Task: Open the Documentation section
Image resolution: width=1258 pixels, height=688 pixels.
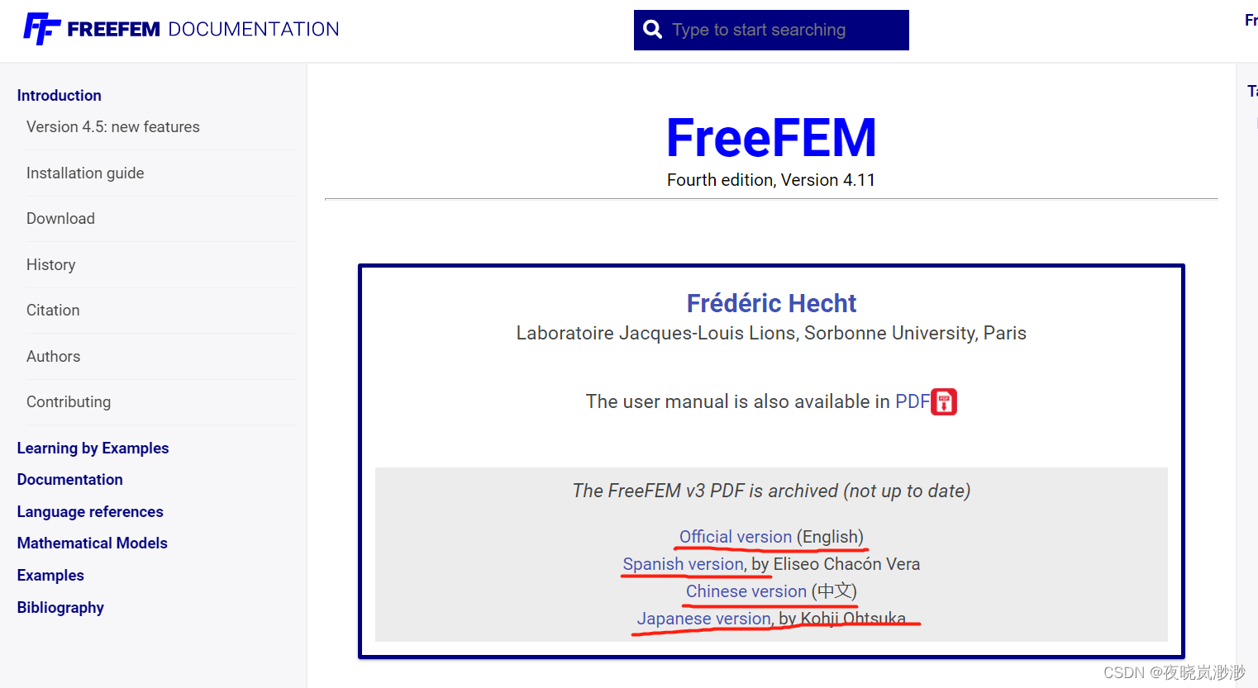Action: pos(69,479)
